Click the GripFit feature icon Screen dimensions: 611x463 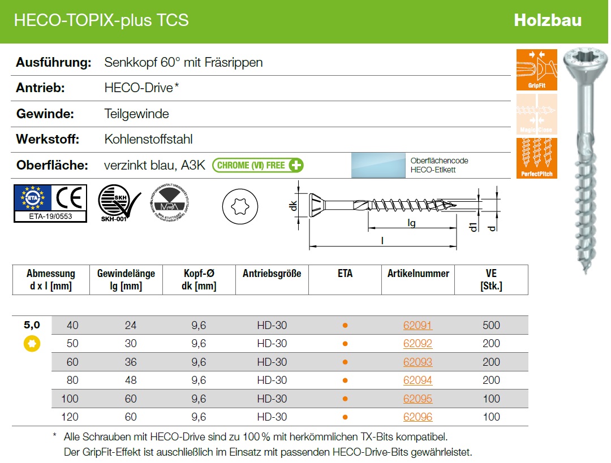pyautogui.click(x=536, y=70)
